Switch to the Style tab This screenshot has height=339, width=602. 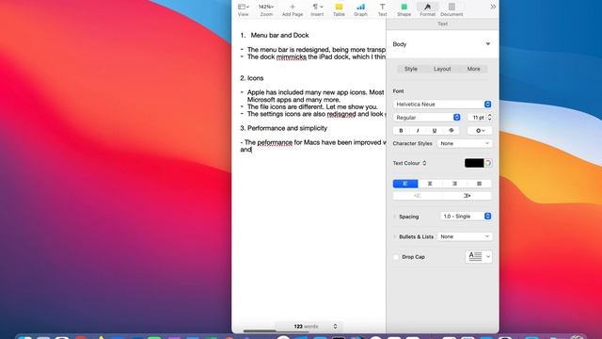[x=411, y=69]
